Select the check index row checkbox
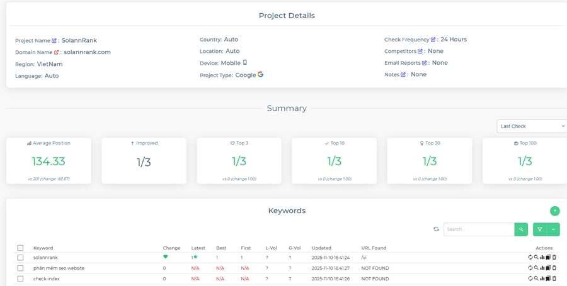The image size is (567, 286). (20, 278)
